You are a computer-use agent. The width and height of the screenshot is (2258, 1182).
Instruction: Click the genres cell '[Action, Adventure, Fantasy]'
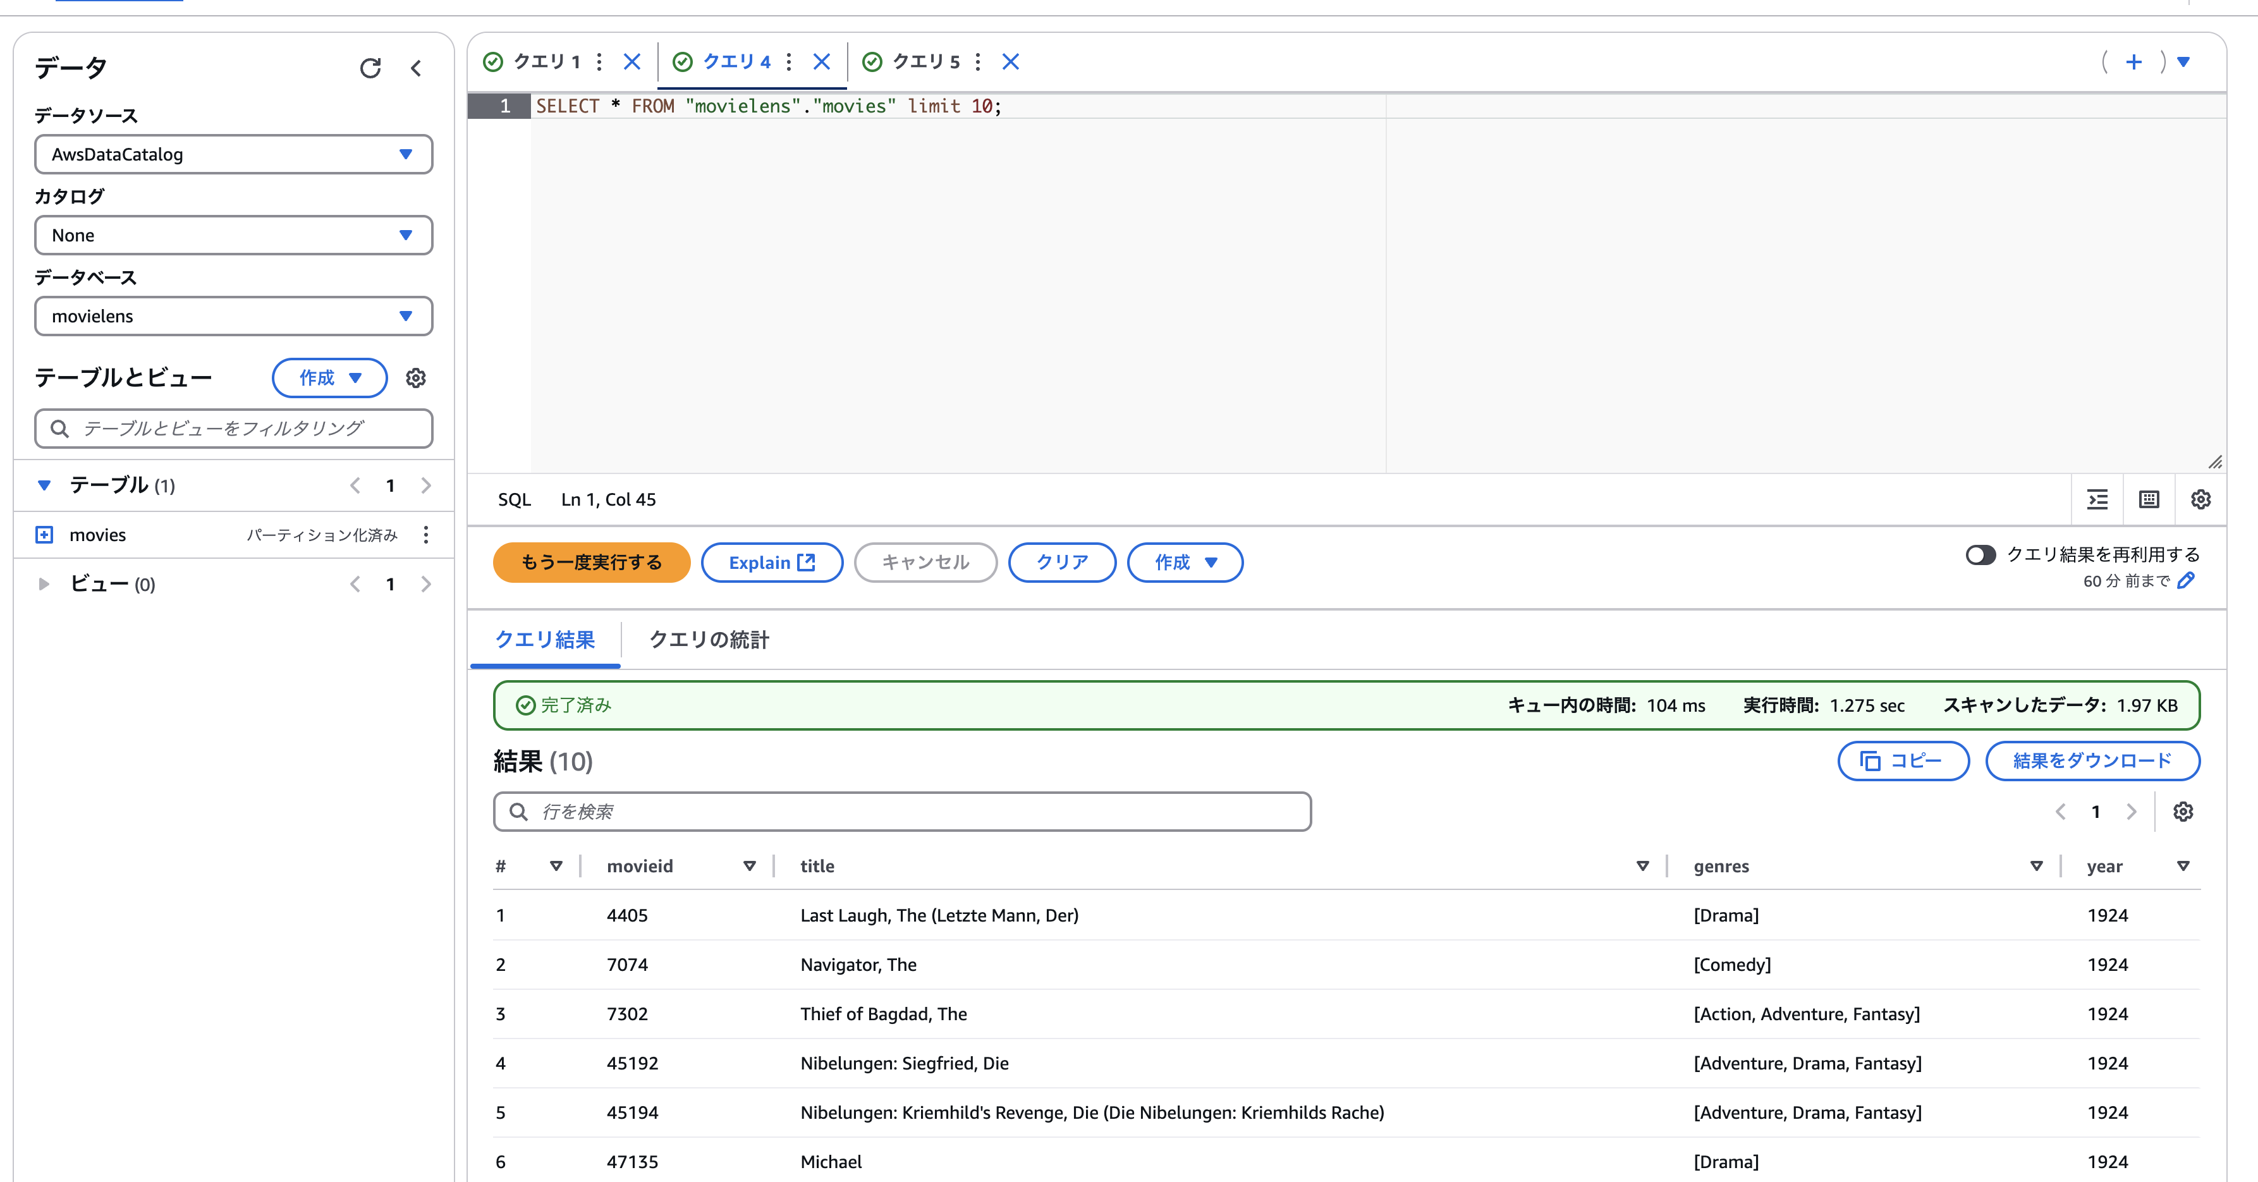tap(1807, 1014)
